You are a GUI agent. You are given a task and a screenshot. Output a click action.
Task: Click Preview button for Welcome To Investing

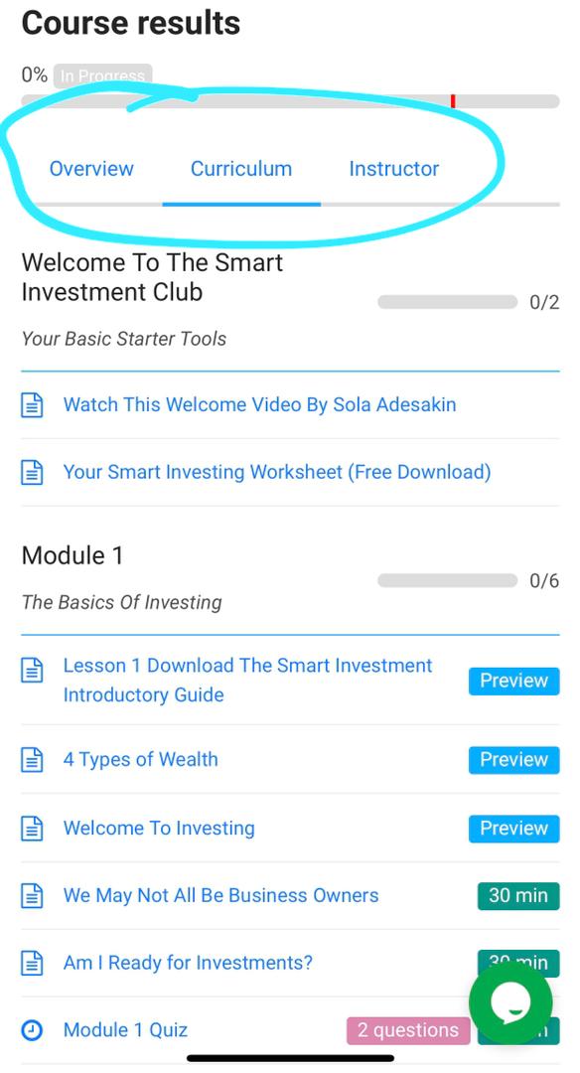tap(513, 828)
